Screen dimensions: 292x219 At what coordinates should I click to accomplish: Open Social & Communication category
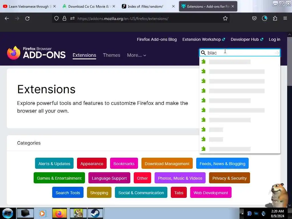click(141, 192)
